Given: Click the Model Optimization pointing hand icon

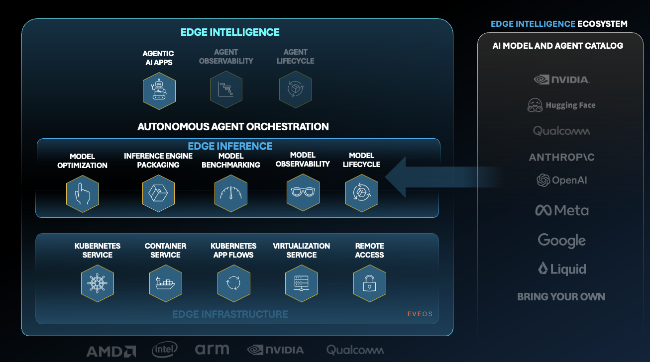Looking at the screenshot, I should (x=83, y=193).
